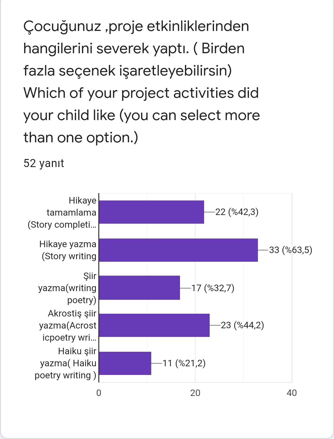Click the question title text
This screenshot has width=334, height=439.
[142, 82]
